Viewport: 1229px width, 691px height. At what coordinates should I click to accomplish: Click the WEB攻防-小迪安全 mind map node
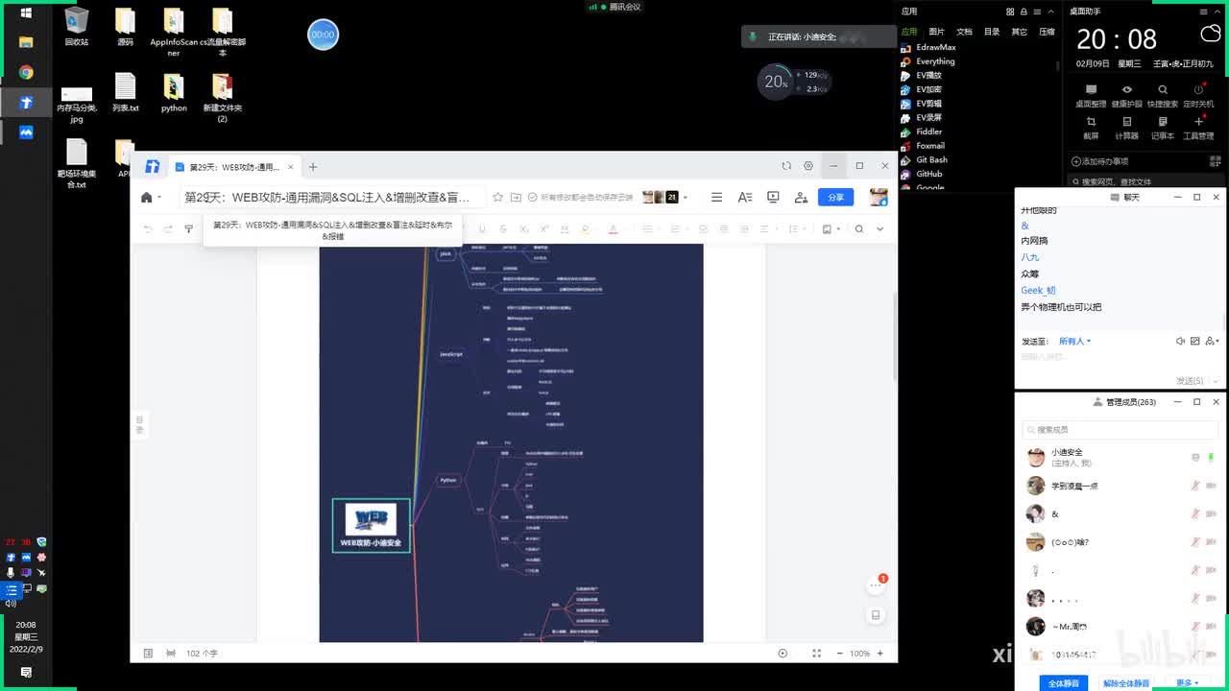(x=371, y=525)
